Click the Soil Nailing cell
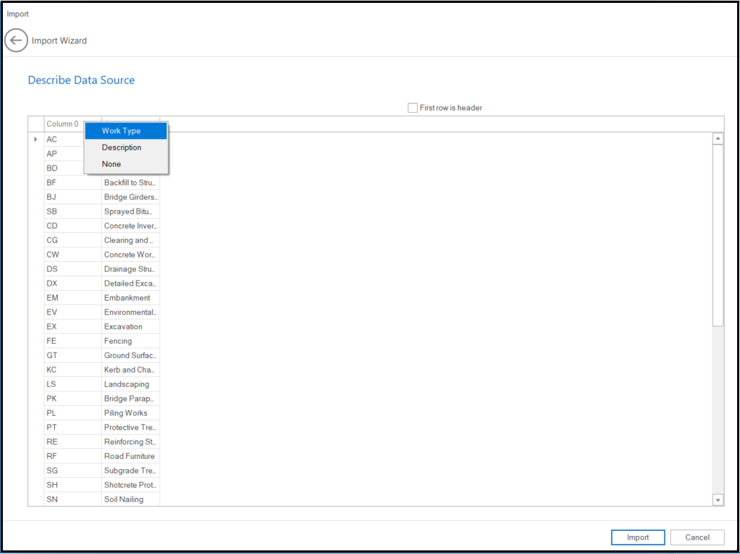740x554 pixels. 130,499
